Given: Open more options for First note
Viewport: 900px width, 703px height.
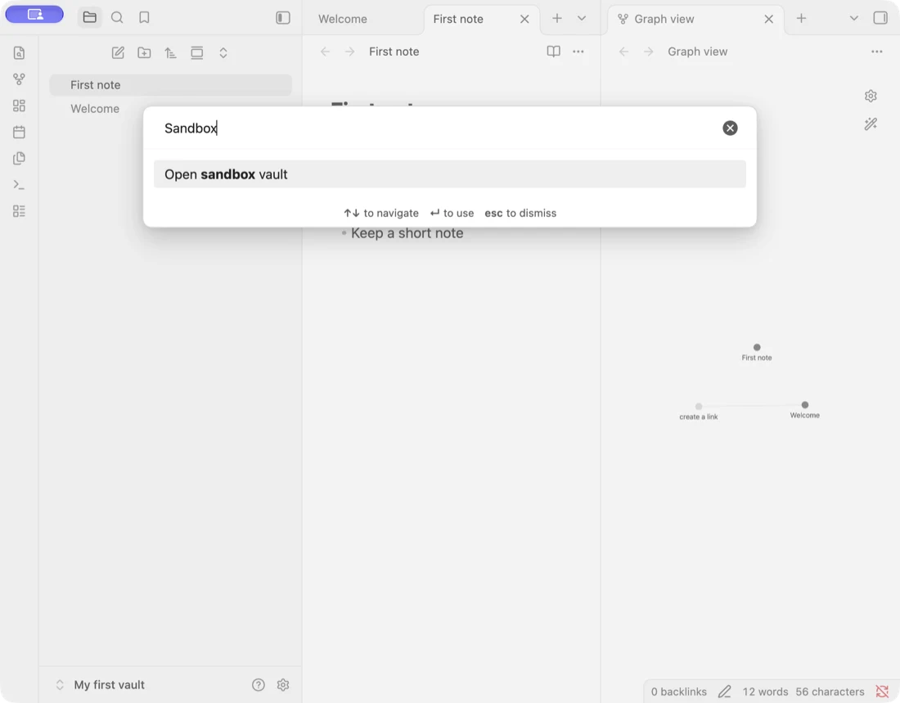Looking at the screenshot, I should point(578,52).
